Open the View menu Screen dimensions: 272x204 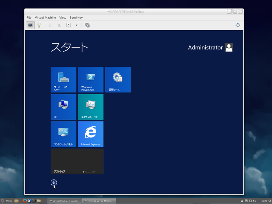tap(63, 18)
